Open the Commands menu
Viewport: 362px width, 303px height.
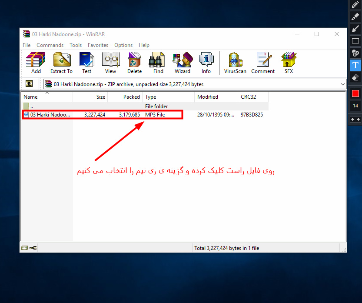50,45
